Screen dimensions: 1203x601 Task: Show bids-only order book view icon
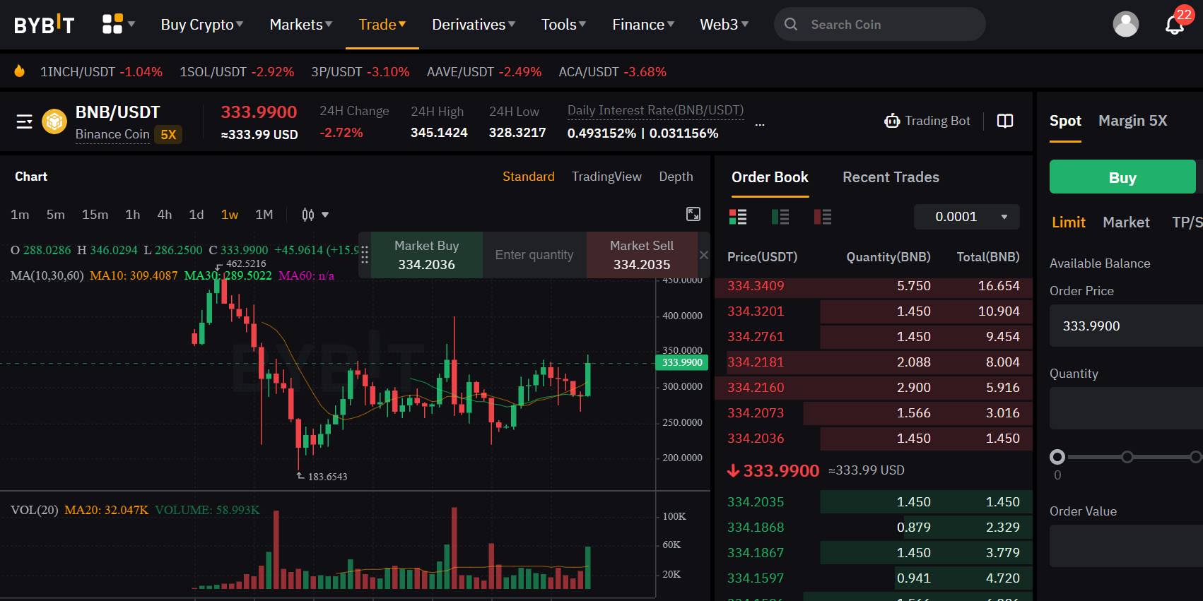pyautogui.click(x=780, y=217)
